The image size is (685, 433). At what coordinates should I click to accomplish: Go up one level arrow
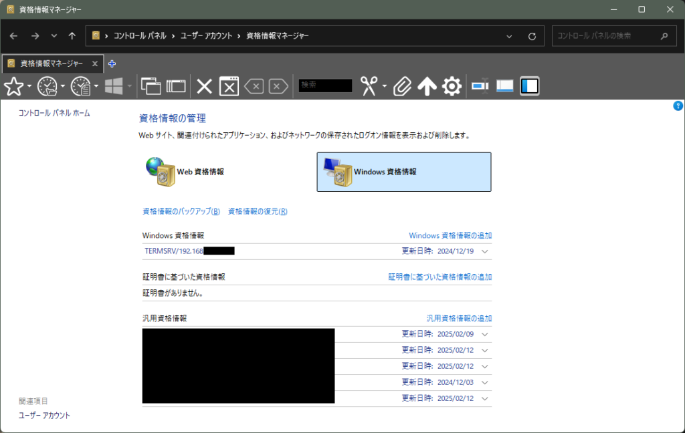click(72, 36)
